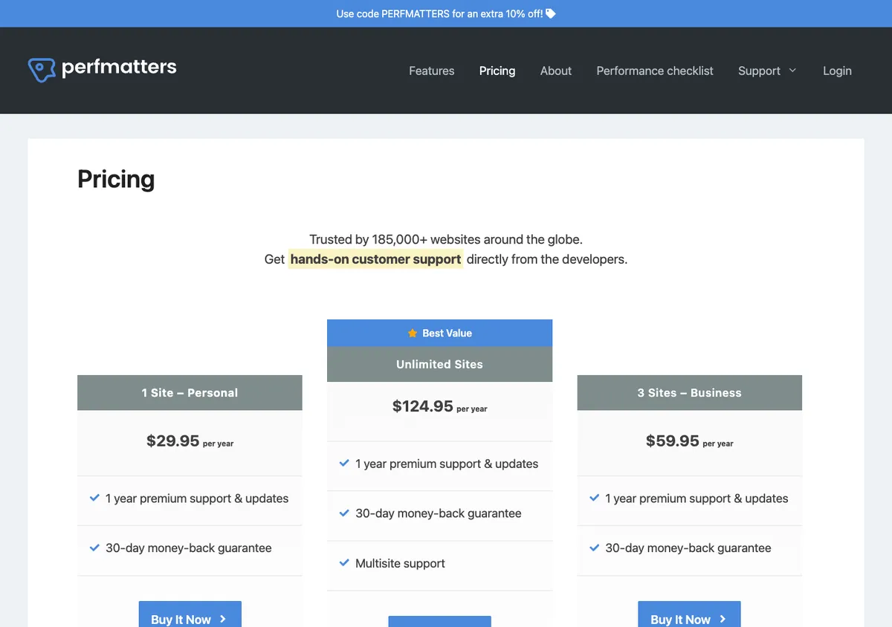The height and width of the screenshot is (627, 892).
Task: Click the Perfmatters logo icon
Action: 42,70
